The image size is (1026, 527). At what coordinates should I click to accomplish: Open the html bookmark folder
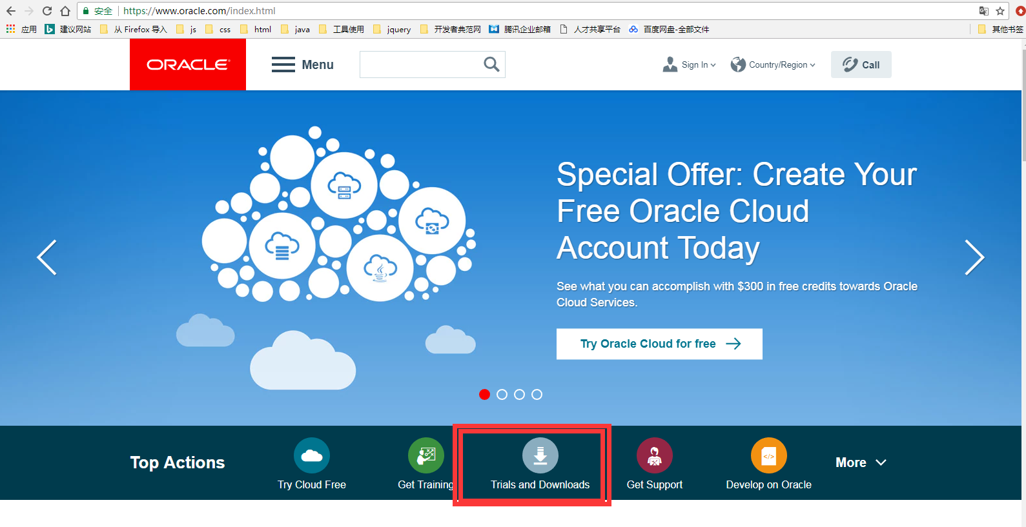coord(256,29)
